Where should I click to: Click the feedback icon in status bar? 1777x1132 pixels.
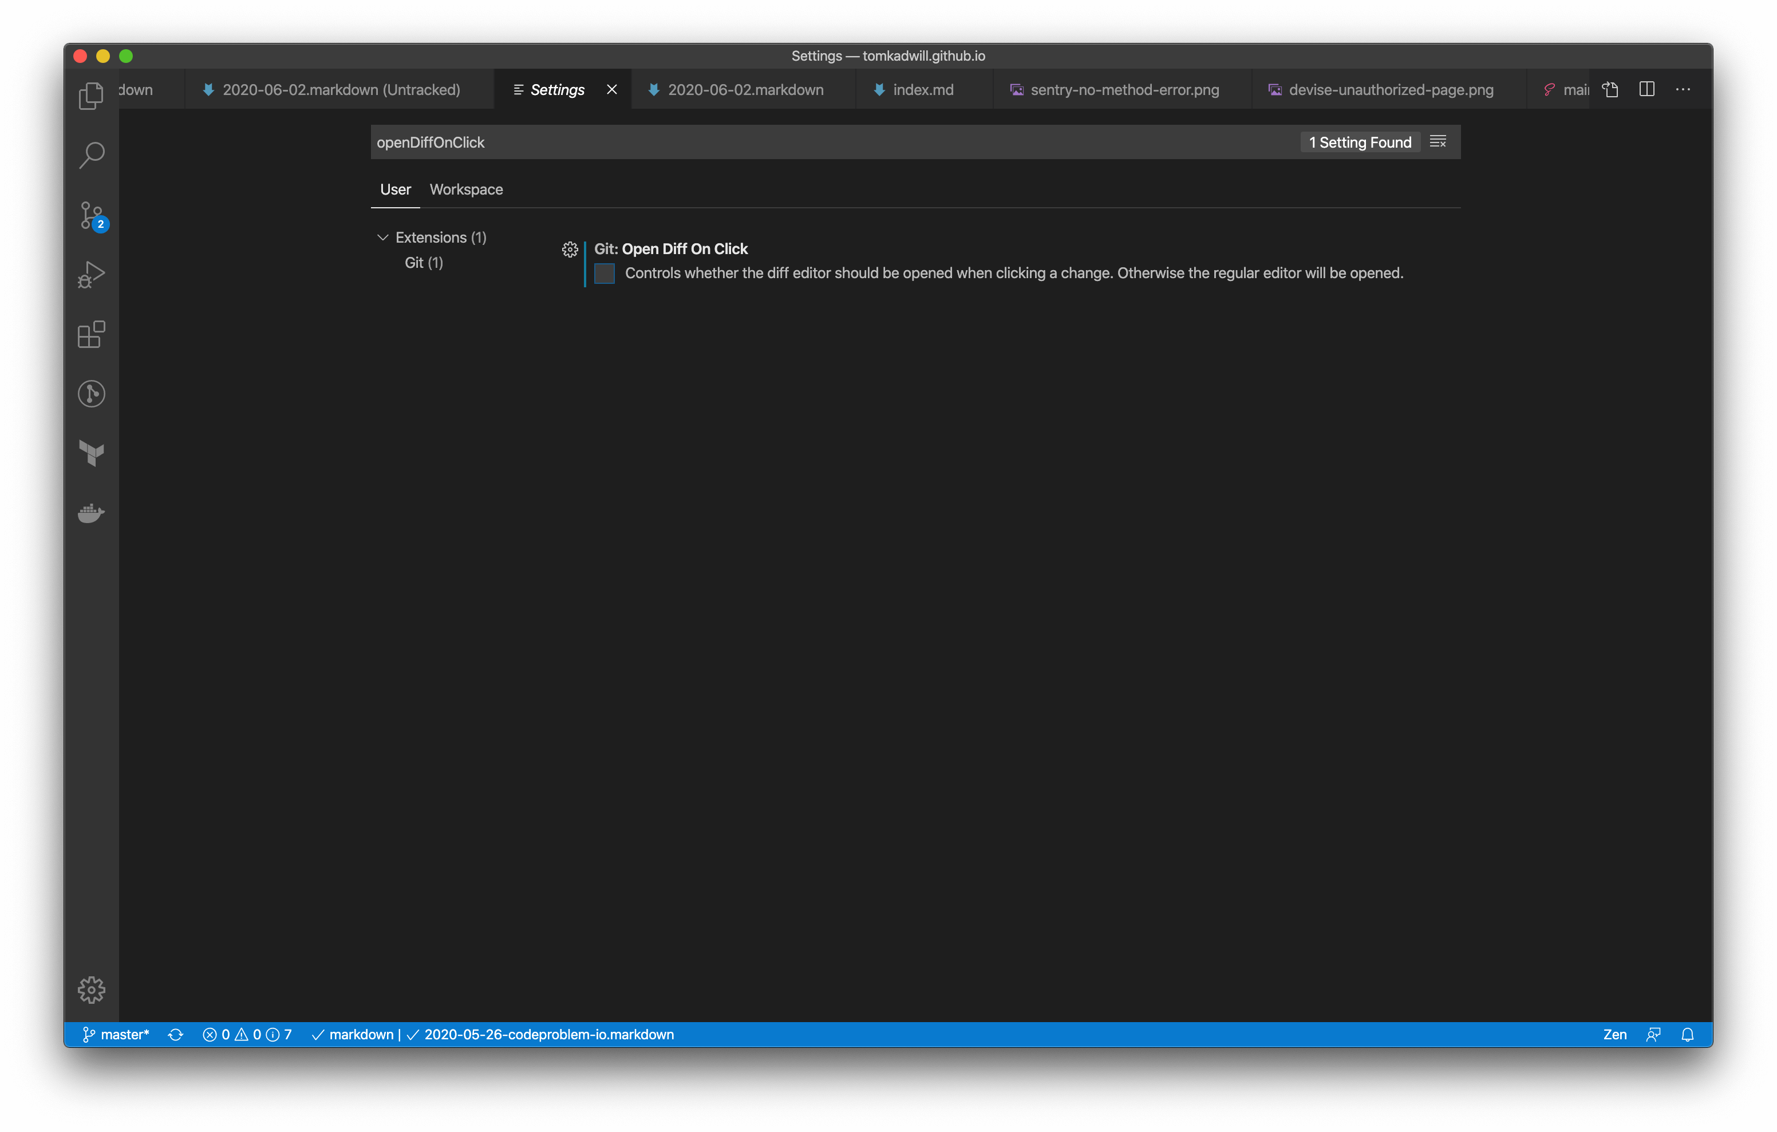(x=1653, y=1035)
